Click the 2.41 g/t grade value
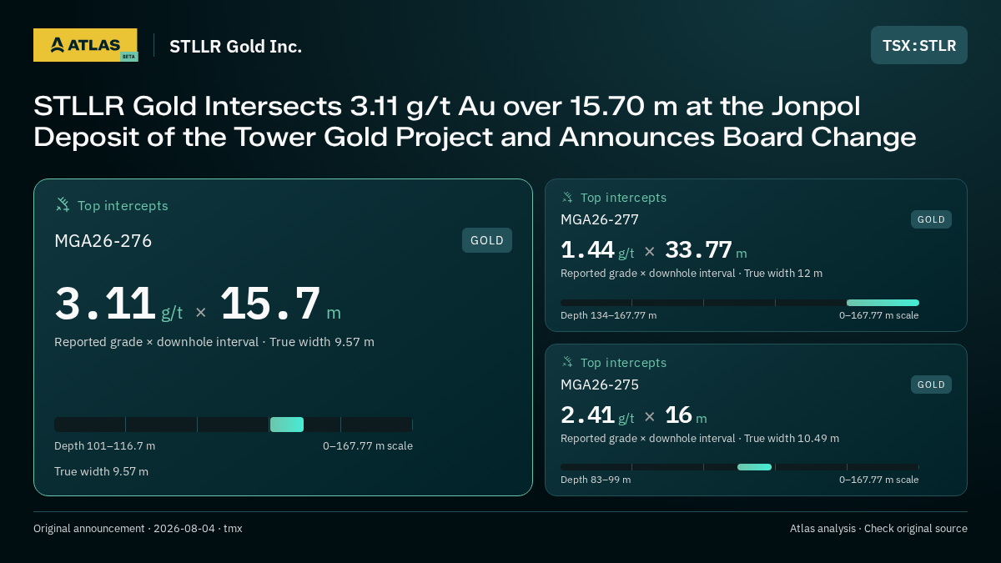Image resolution: width=1001 pixels, height=563 pixels. click(x=597, y=415)
